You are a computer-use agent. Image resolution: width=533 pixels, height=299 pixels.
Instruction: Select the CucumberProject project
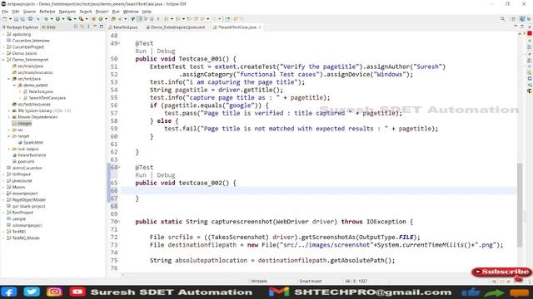coord(27,47)
